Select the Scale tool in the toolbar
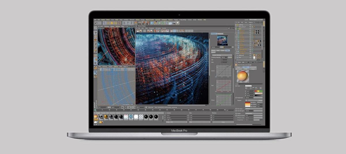The width and height of the screenshot is (346, 154). pyautogui.click(x=112, y=23)
